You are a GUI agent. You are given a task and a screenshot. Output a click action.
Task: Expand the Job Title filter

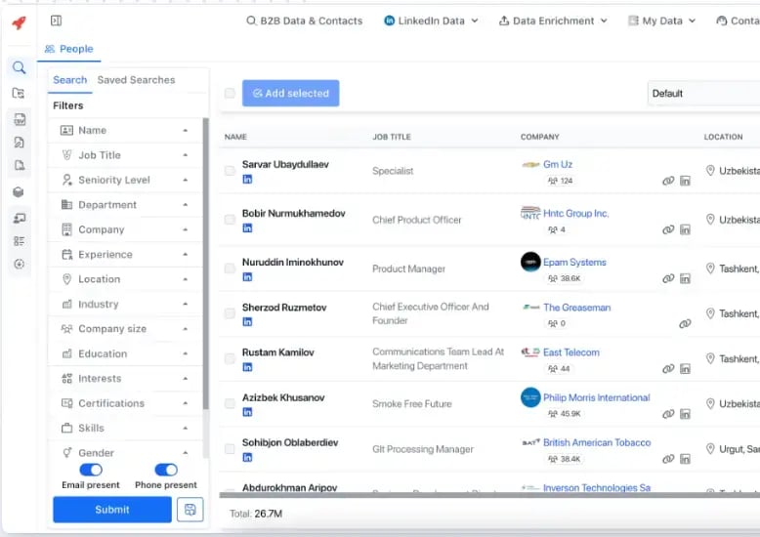click(x=125, y=155)
